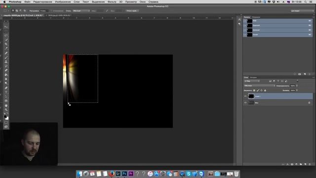Select the Path Selection tool
This screenshot has width=316, height=178.
point(6,96)
